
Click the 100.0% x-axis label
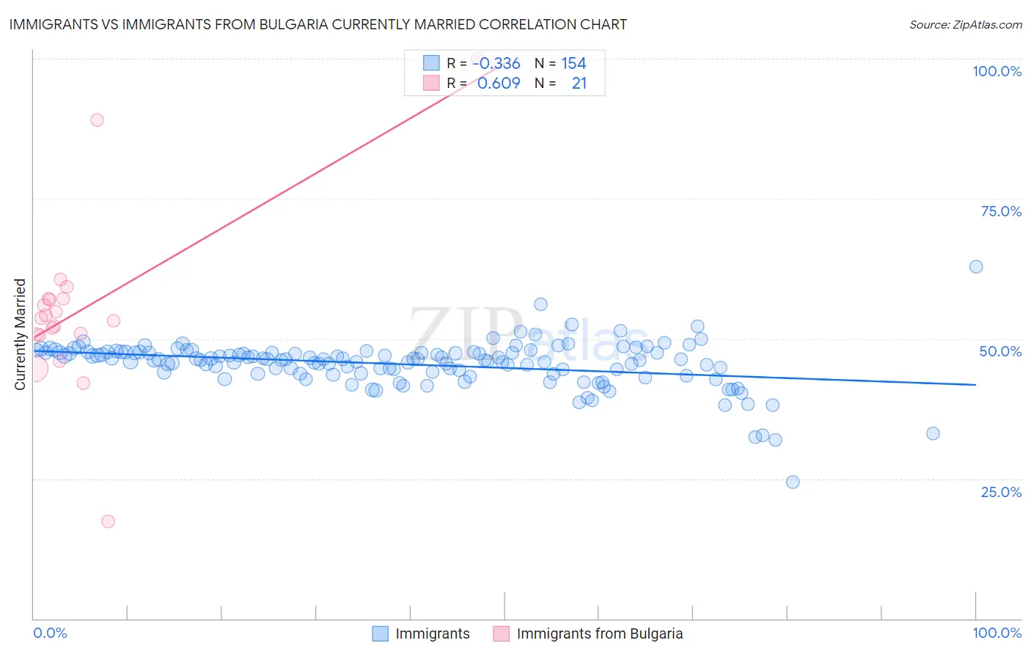click(997, 633)
